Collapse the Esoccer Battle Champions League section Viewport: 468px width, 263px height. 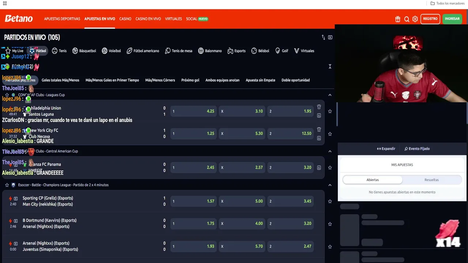click(x=330, y=185)
